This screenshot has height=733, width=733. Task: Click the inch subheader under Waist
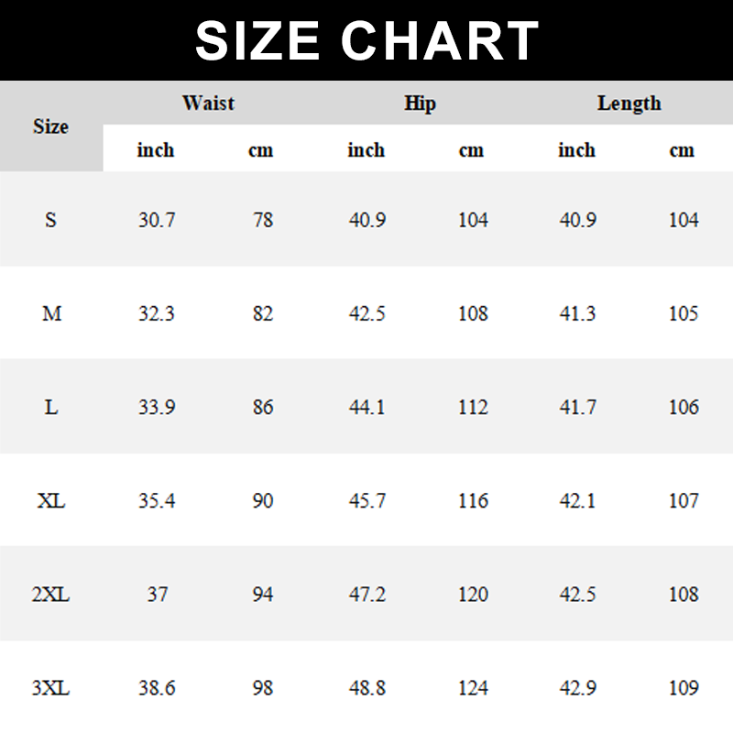[x=156, y=150]
